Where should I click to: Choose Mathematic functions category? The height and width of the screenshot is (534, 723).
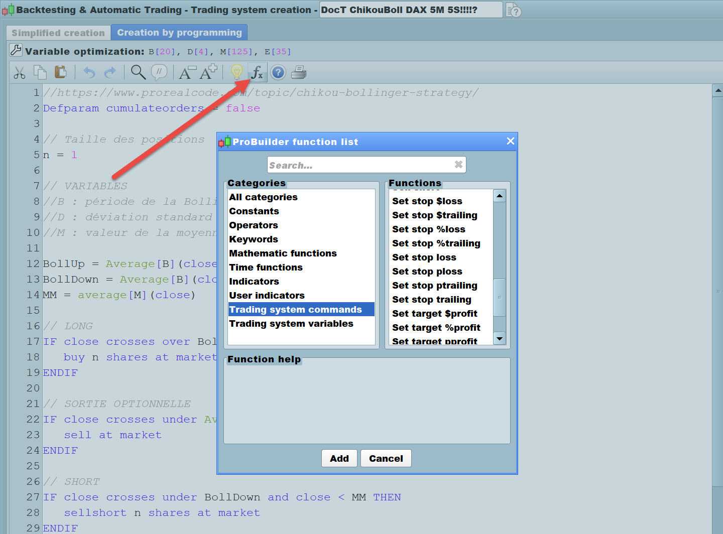(301, 253)
